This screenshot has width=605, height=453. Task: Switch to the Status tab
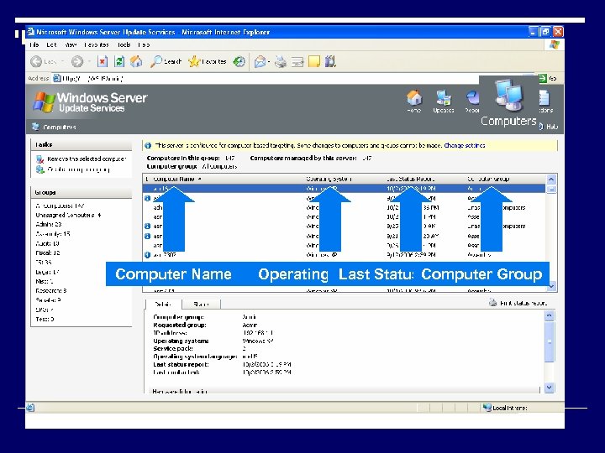pyautogui.click(x=201, y=304)
